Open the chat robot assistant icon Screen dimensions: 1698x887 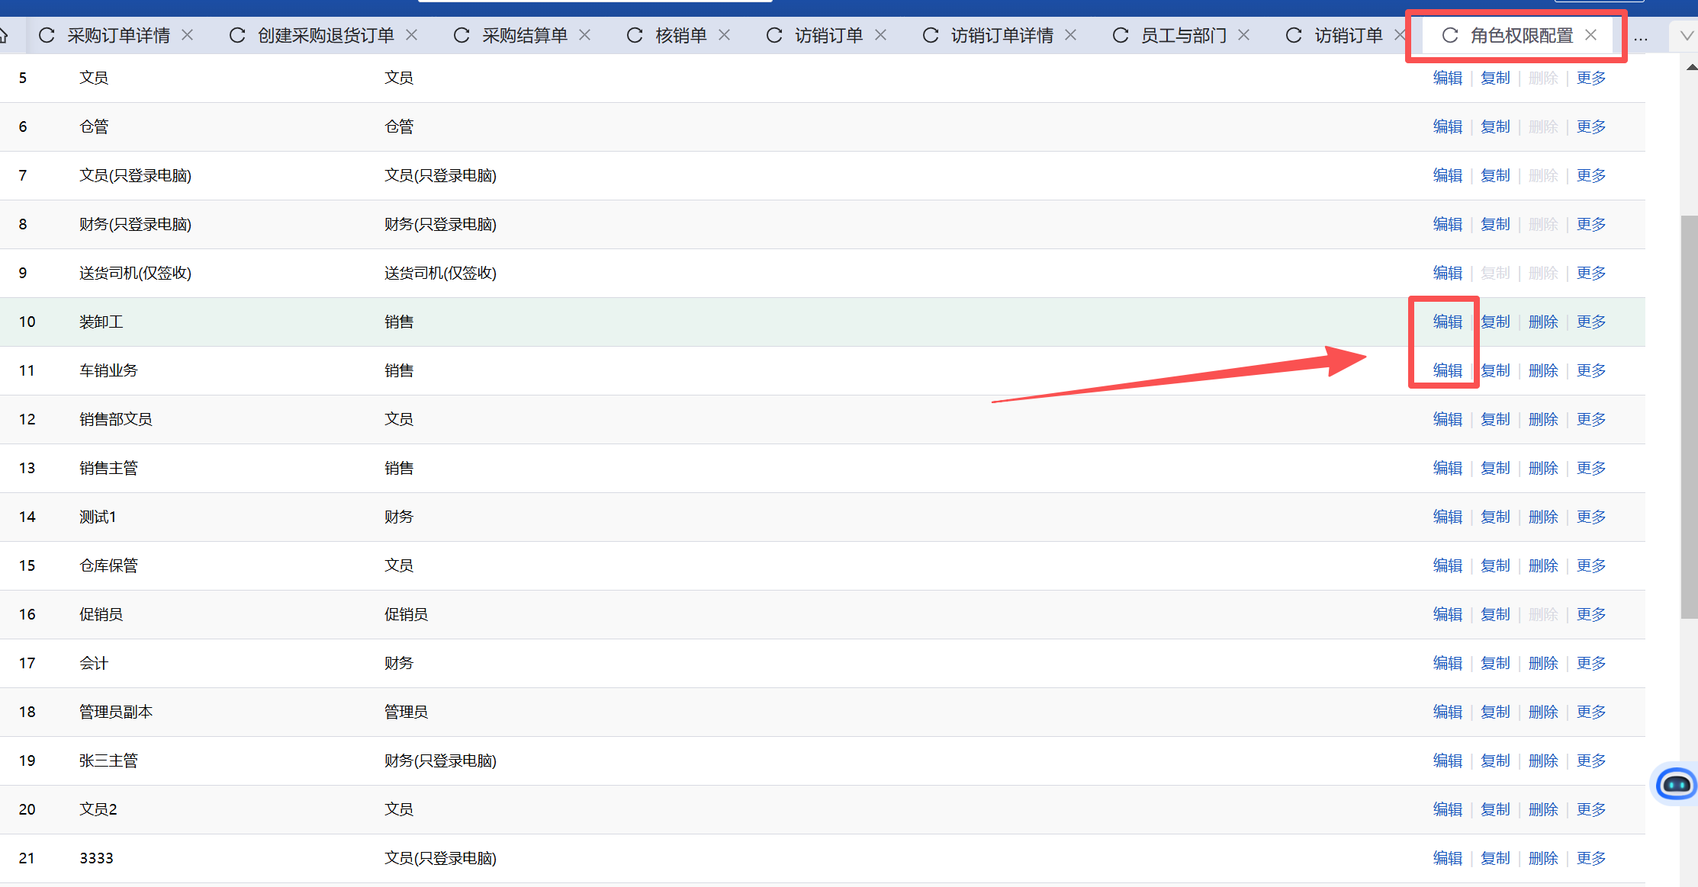(x=1675, y=783)
